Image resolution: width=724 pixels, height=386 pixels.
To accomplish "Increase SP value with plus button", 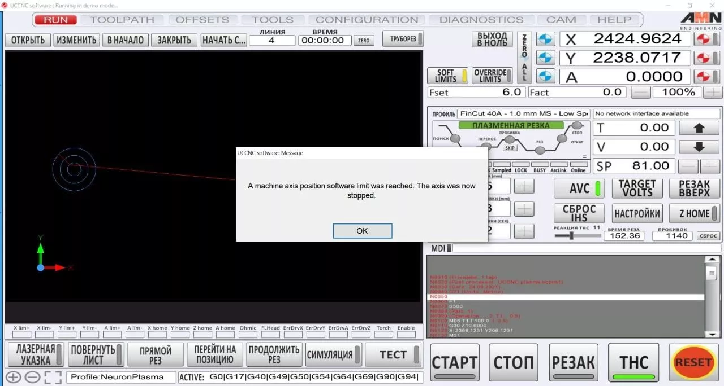I will pos(709,166).
